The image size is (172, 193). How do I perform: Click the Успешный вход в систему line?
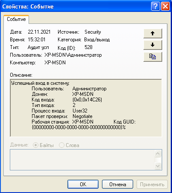pos(40,83)
